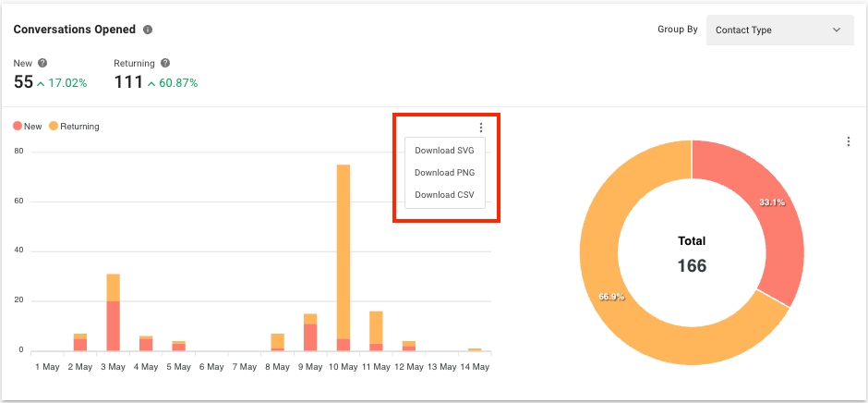Toggle the New series legend item

(x=28, y=127)
